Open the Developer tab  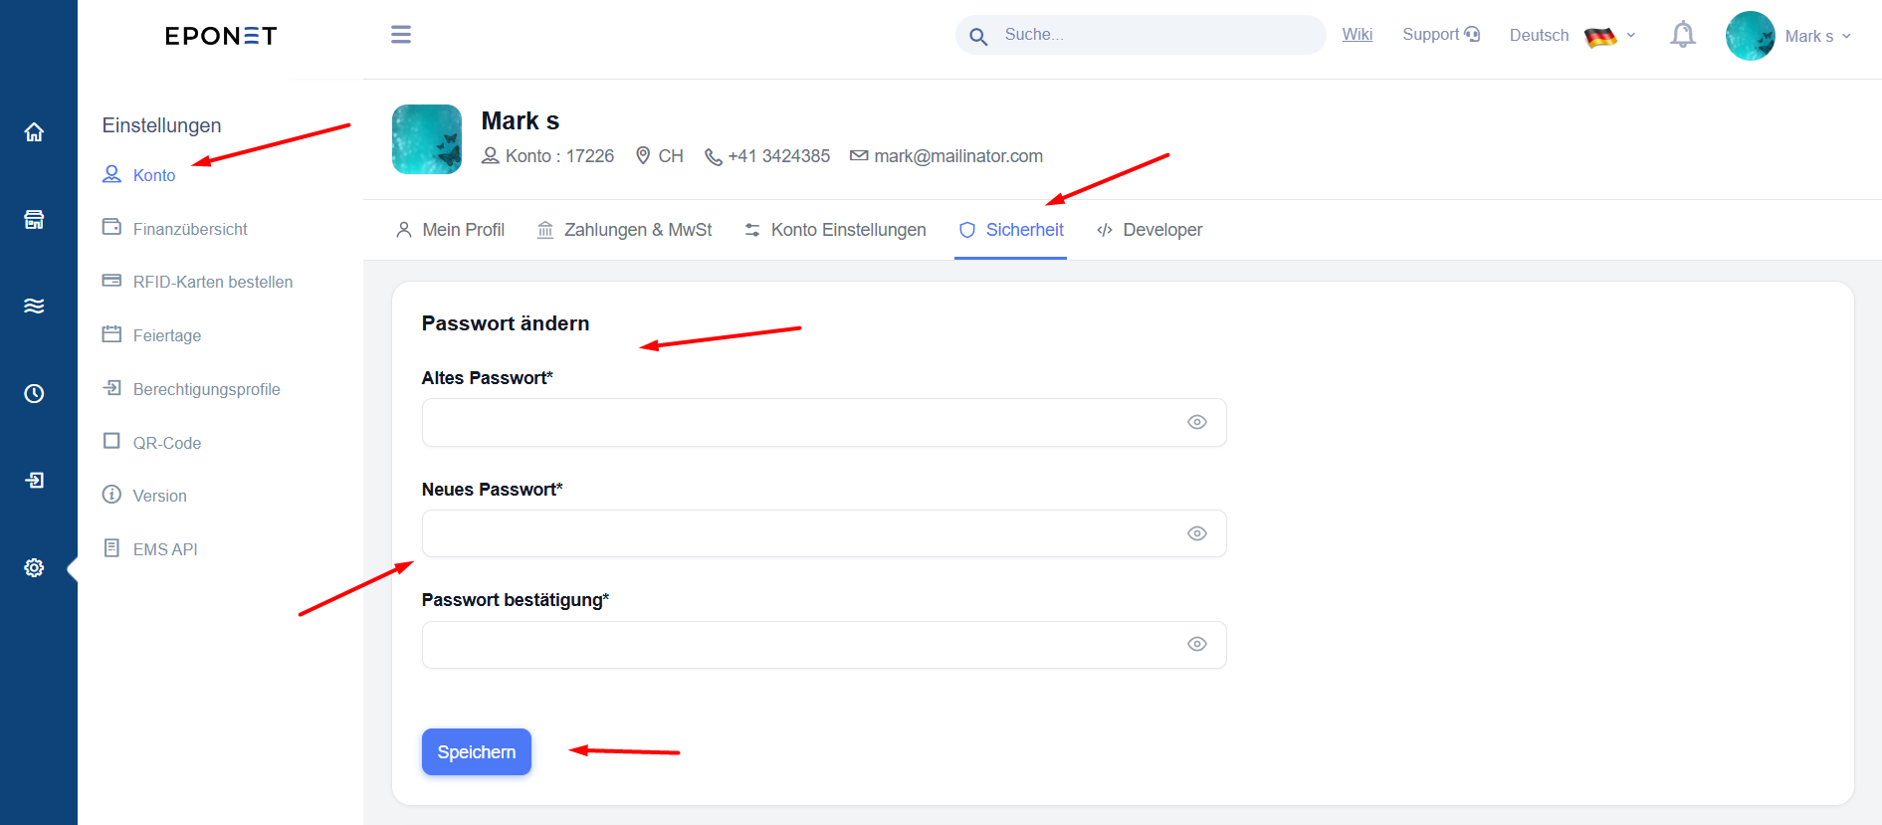pyautogui.click(x=1150, y=230)
